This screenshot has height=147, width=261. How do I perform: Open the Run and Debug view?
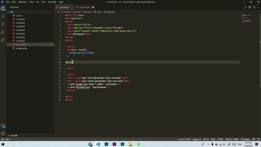pos(3,32)
